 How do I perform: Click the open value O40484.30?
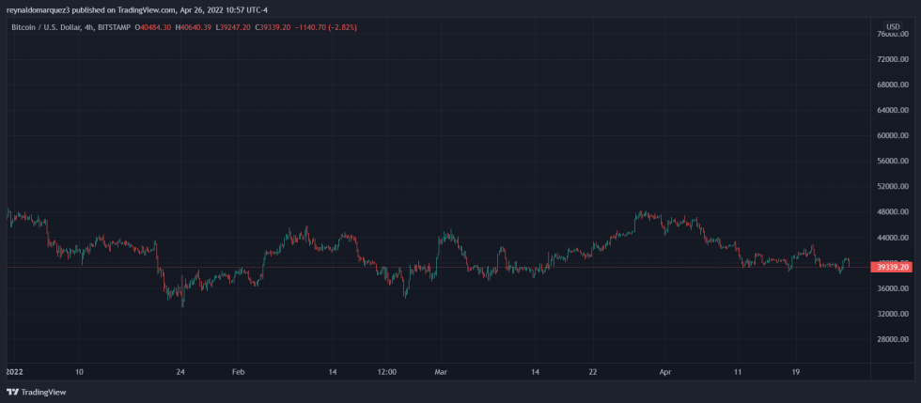152,27
